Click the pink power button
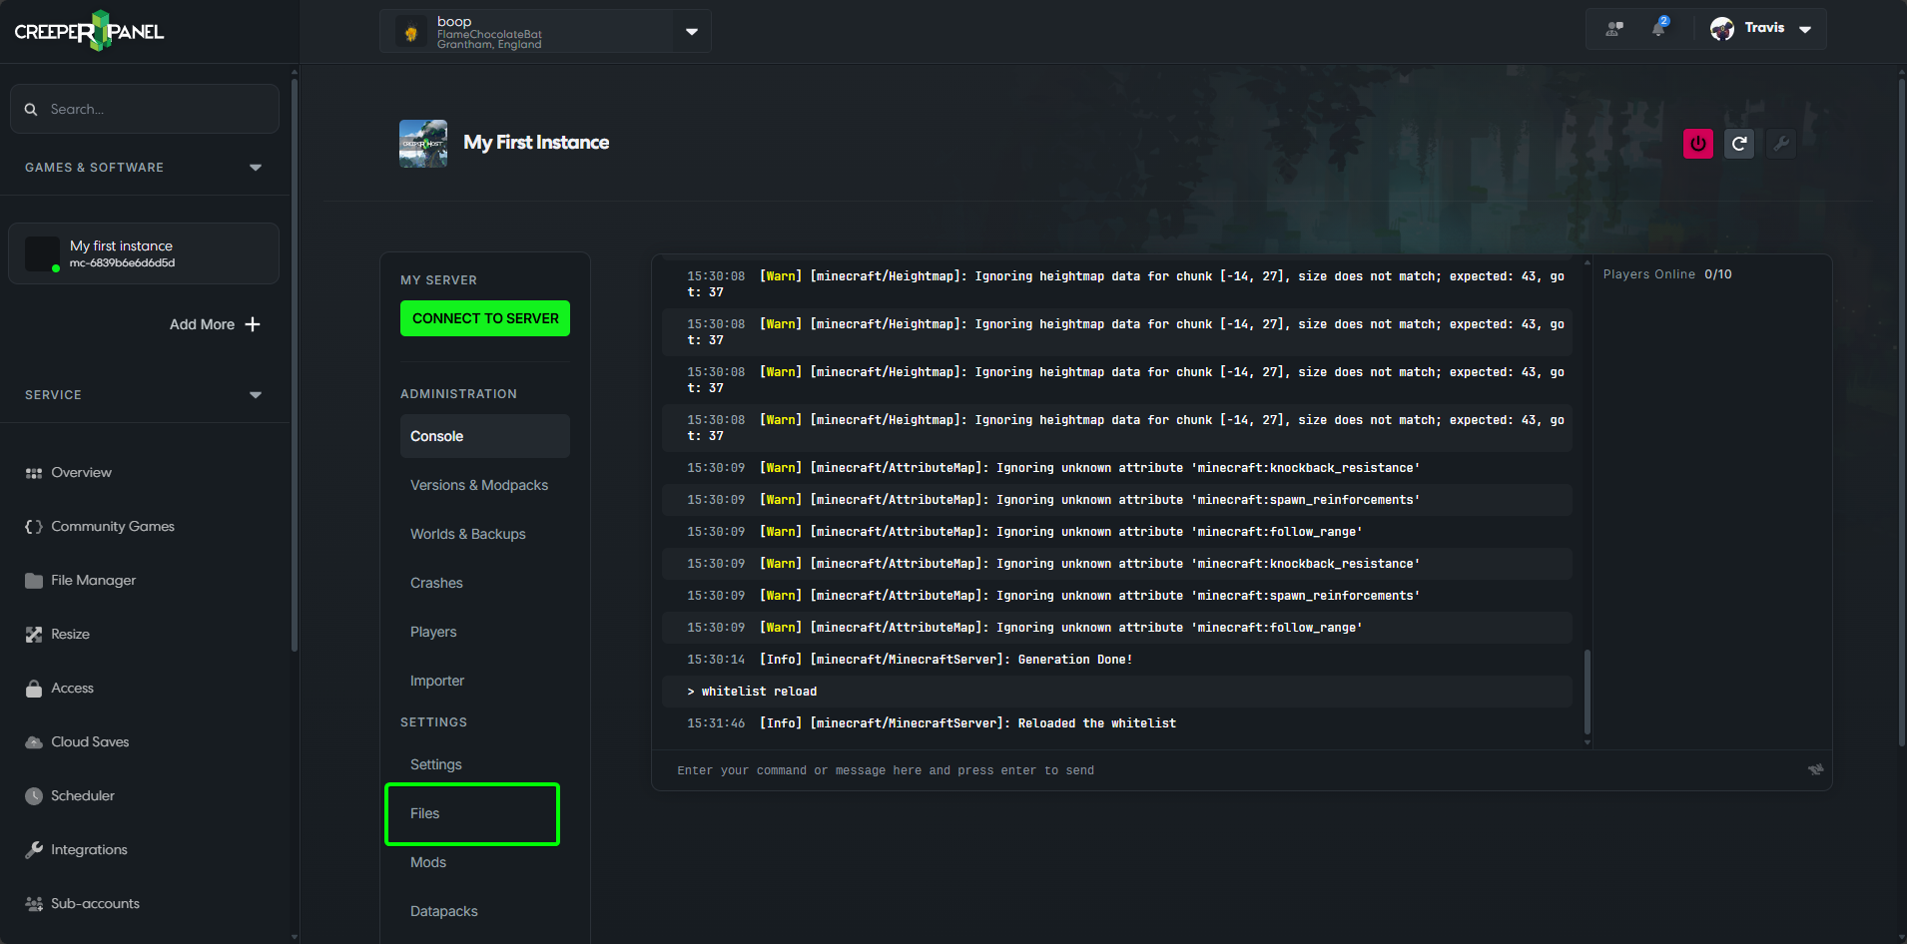The width and height of the screenshot is (1907, 944). (1697, 143)
